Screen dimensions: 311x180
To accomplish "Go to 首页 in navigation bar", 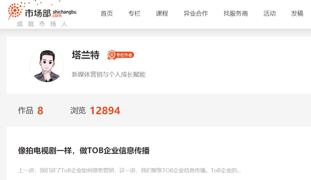I will click(107, 13).
